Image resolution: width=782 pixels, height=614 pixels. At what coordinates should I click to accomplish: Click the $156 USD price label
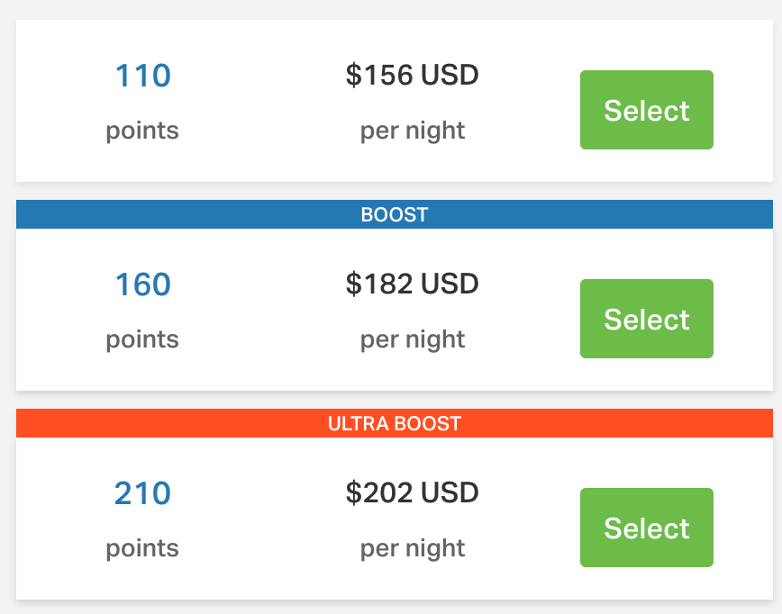click(412, 76)
